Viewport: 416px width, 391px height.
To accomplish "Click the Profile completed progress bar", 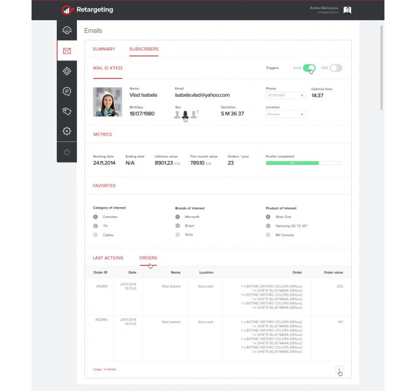I will [303, 163].
